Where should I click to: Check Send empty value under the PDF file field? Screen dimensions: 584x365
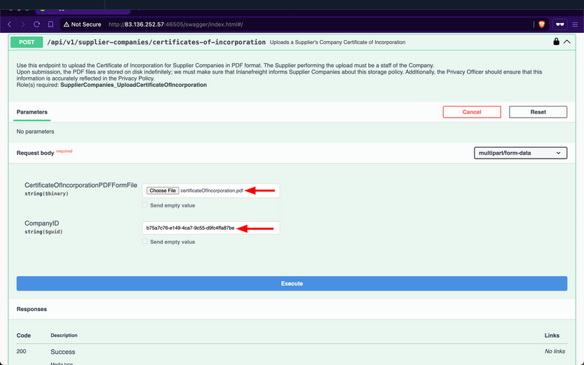tap(144, 205)
